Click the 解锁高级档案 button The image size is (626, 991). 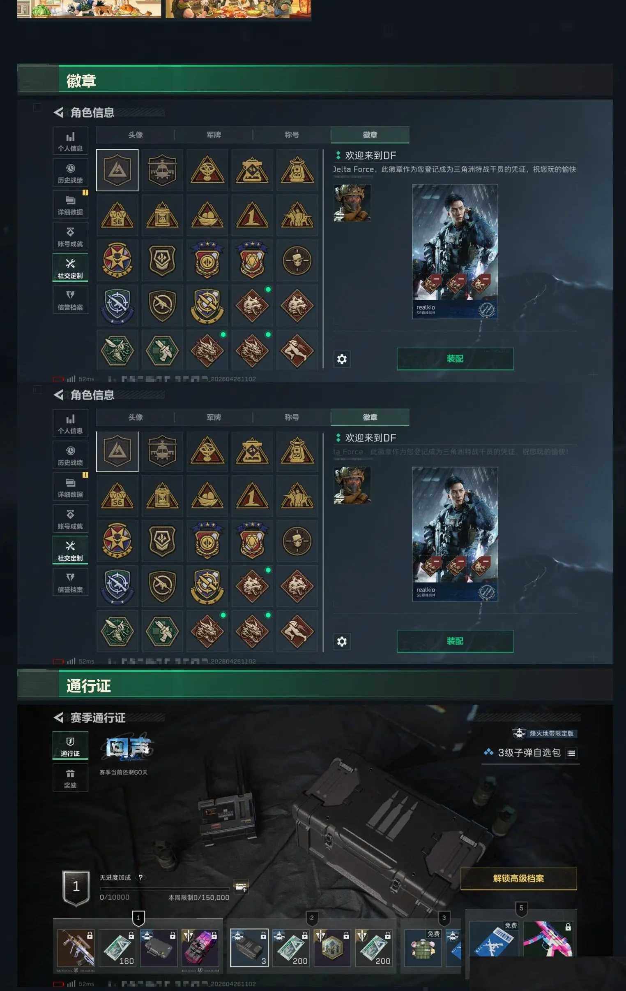(518, 879)
